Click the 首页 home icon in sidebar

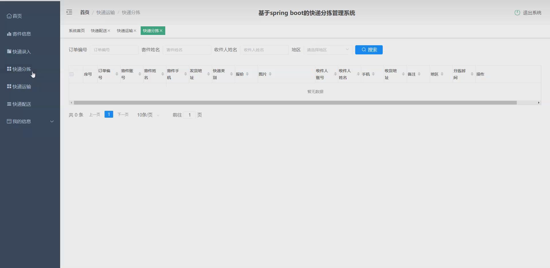pyautogui.click(x=9, y=16)
